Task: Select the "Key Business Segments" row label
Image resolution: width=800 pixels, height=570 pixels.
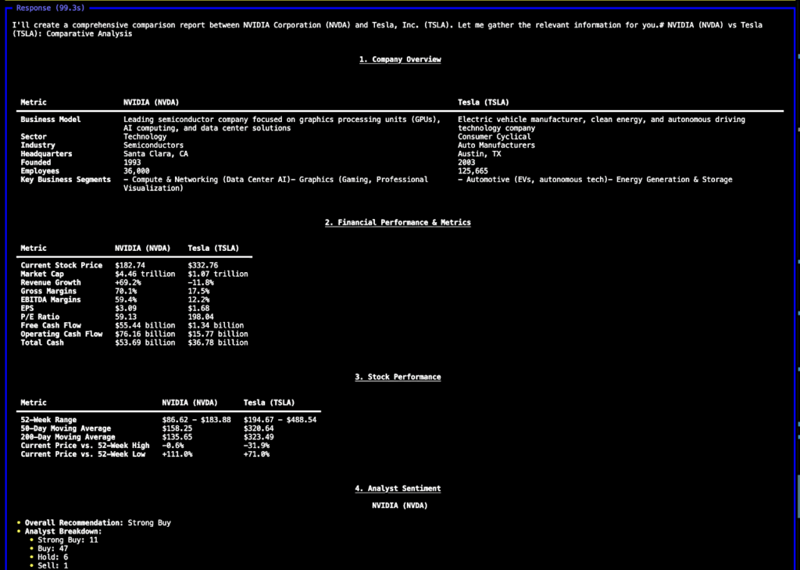Action: click(66, 180)
